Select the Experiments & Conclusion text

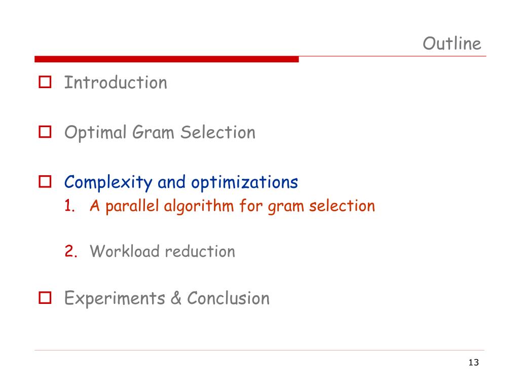click(x=167, y=298)
